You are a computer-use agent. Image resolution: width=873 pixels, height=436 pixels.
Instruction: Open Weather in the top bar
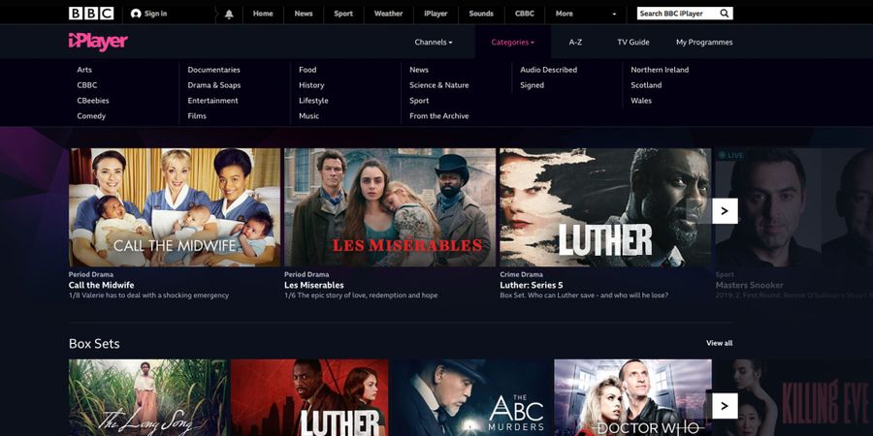click(x=388, y=14)
